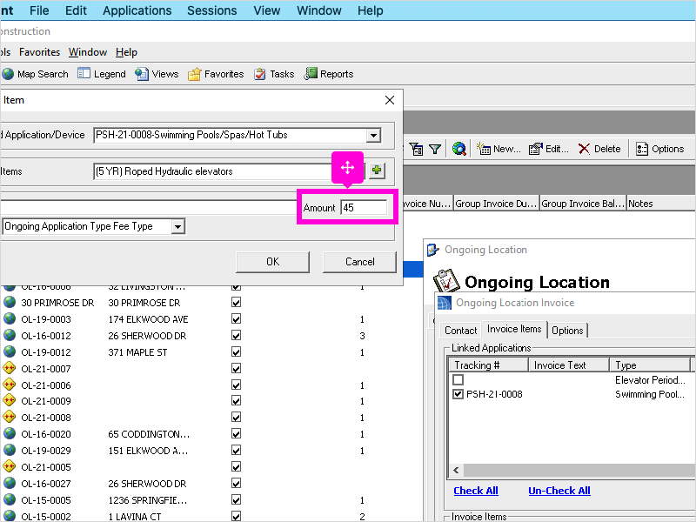Toggle the OL-16-0020 row checkbox
Viewport: 696px width, 522px height.
(x=236, y=433)
